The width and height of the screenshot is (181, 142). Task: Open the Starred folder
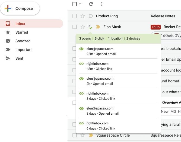(x=22, y=32)
